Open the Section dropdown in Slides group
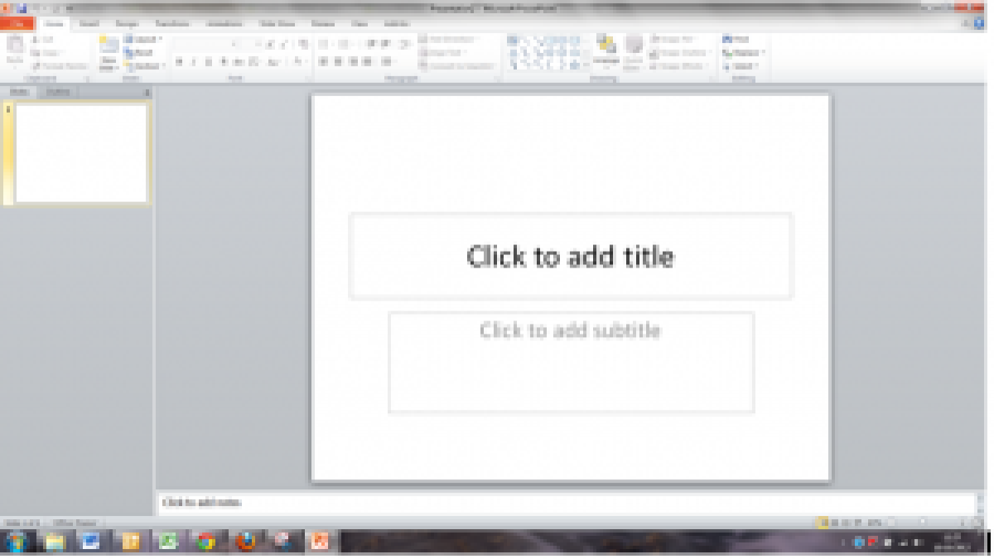Viewport: 994px width, 559px height. (147, 66)
